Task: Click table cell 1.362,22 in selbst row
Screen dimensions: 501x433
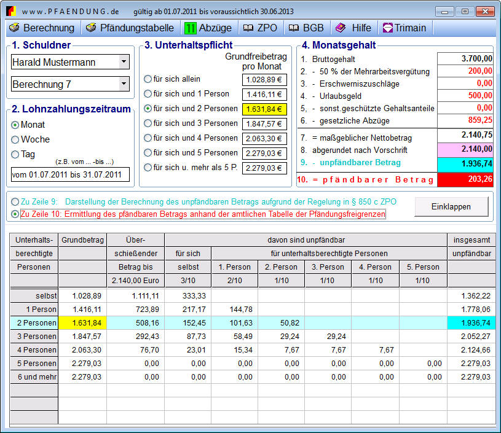Action: pos(471,296)
